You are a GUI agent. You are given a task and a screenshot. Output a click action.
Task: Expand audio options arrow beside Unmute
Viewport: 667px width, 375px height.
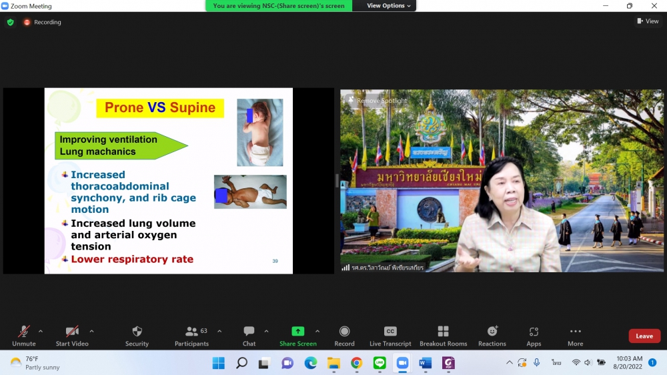[x=41, y=331]
